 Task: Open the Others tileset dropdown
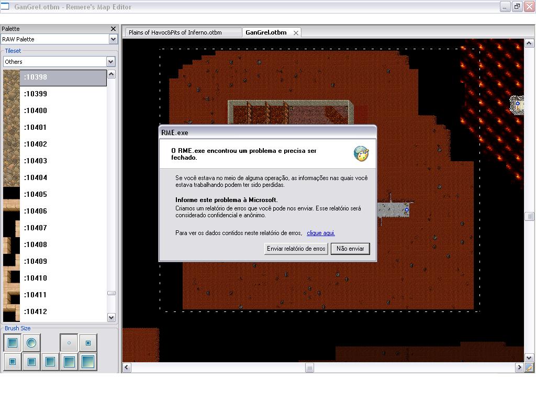[110, 62]
